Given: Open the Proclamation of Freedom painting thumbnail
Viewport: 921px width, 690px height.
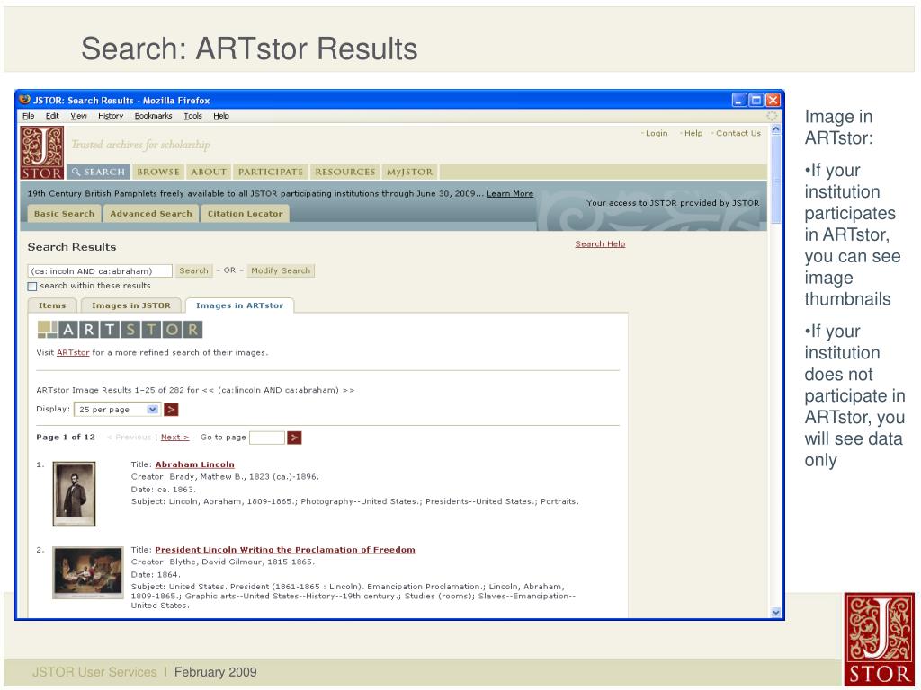Looking at the screenshot, I should [88, 572].
